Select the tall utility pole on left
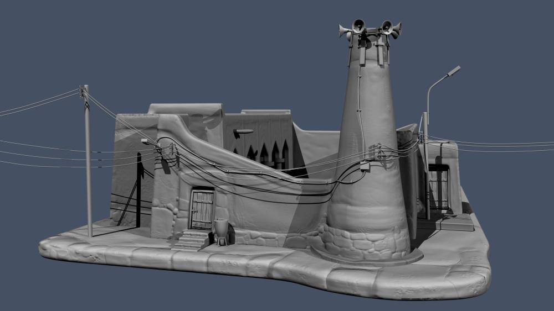 [x=88, y=161]
